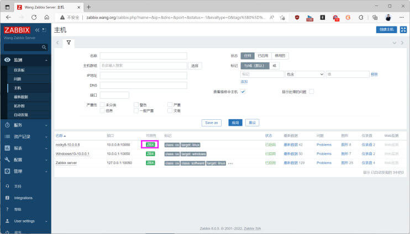
Task: Open 仪表板 in the sidebar
Action: (x=19, y=70)
